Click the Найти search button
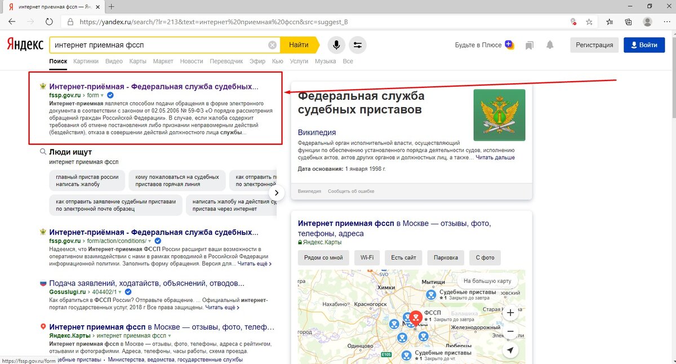Viewport: 676px width, 364px height. (299, 45)
